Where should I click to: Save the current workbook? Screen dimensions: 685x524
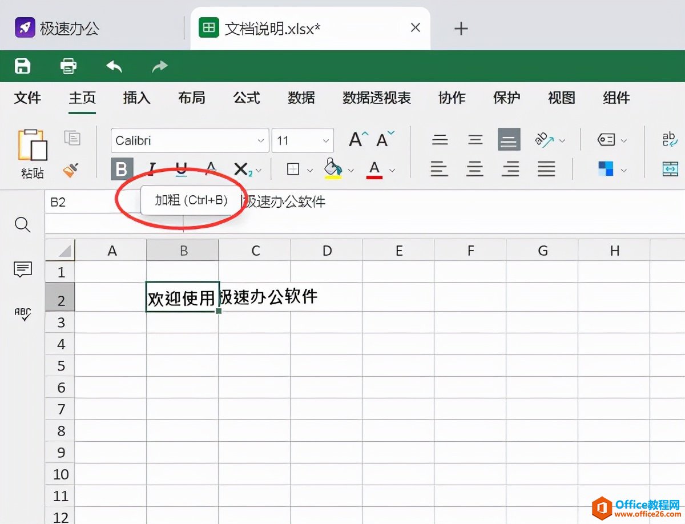point(22,66)
